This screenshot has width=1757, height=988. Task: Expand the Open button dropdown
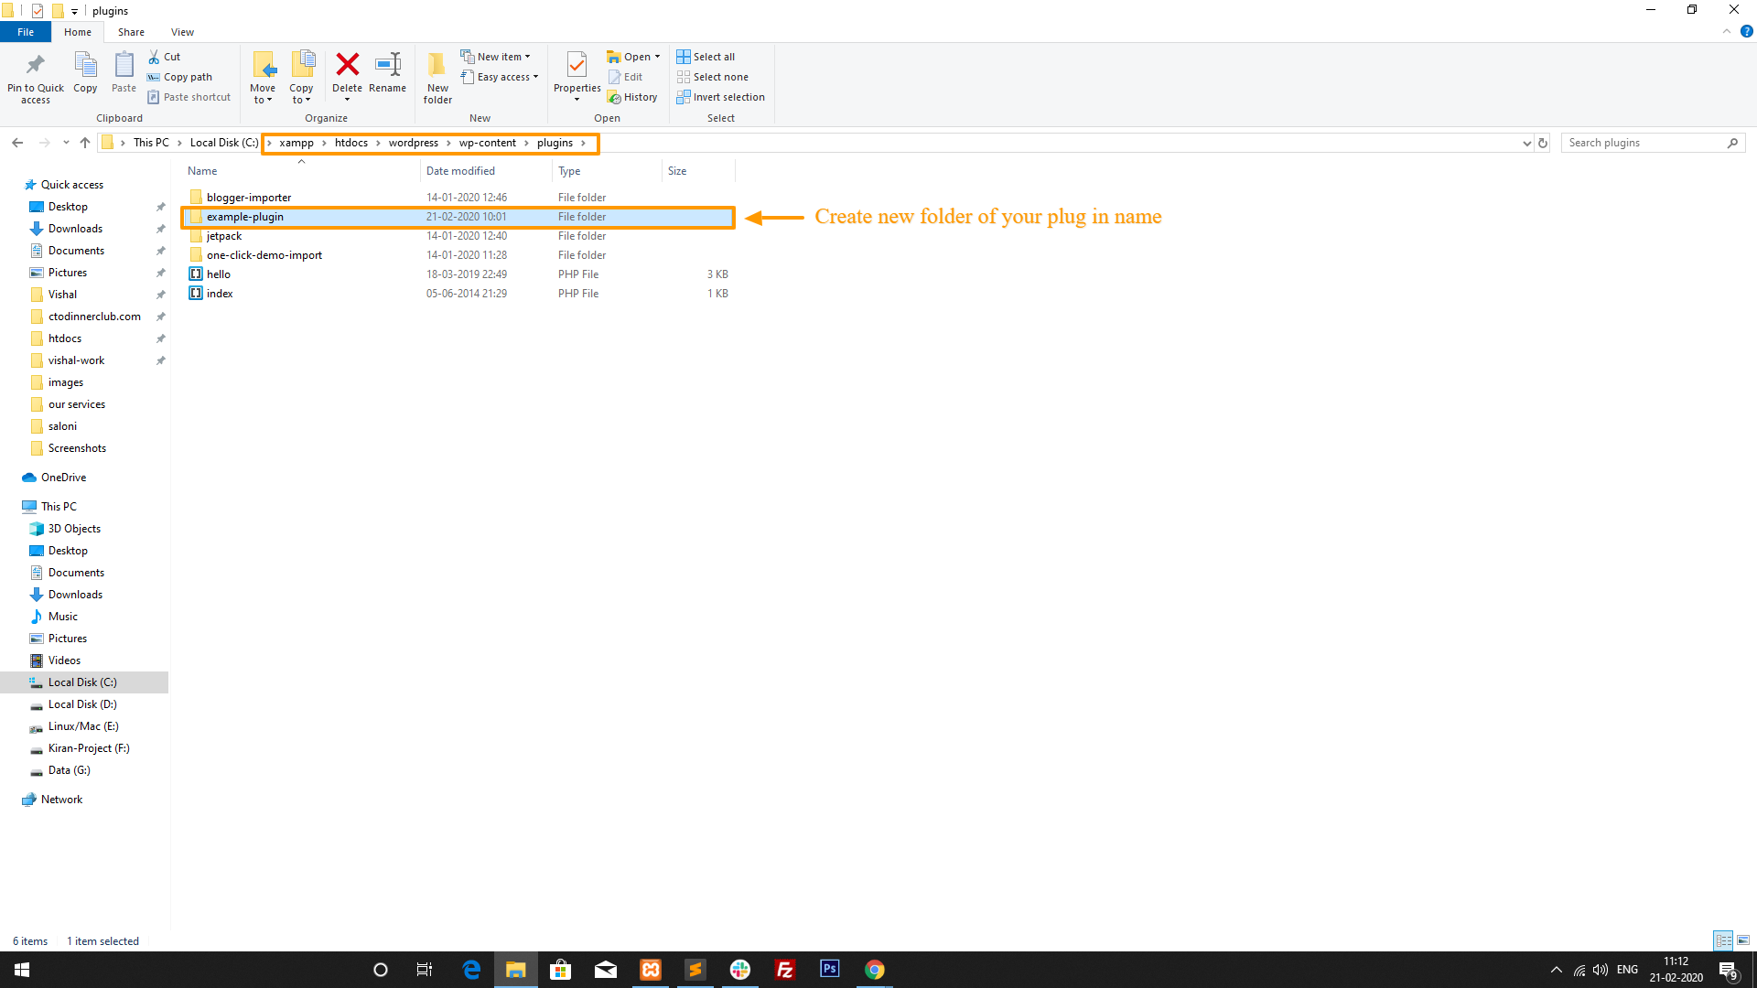(657, 57)
